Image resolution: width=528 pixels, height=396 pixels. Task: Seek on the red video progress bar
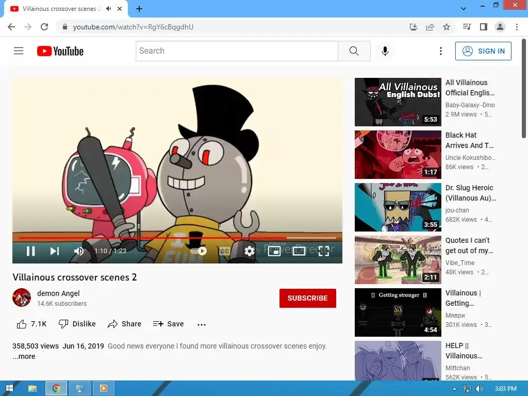(177, 238)
